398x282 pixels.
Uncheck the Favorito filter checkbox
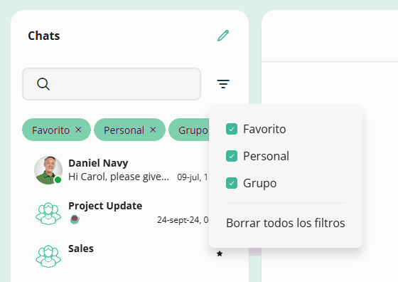(x=232, y=129)
